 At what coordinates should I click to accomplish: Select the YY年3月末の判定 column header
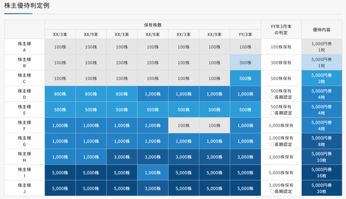coord(281,30)
